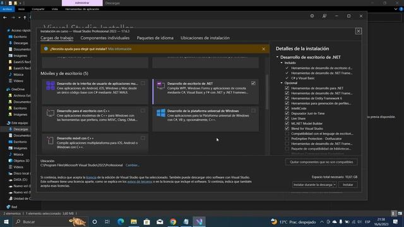The height and width of the screenshot is (227, 404).
Task: Close the workload installation dialog
Action: pos(358,31)
